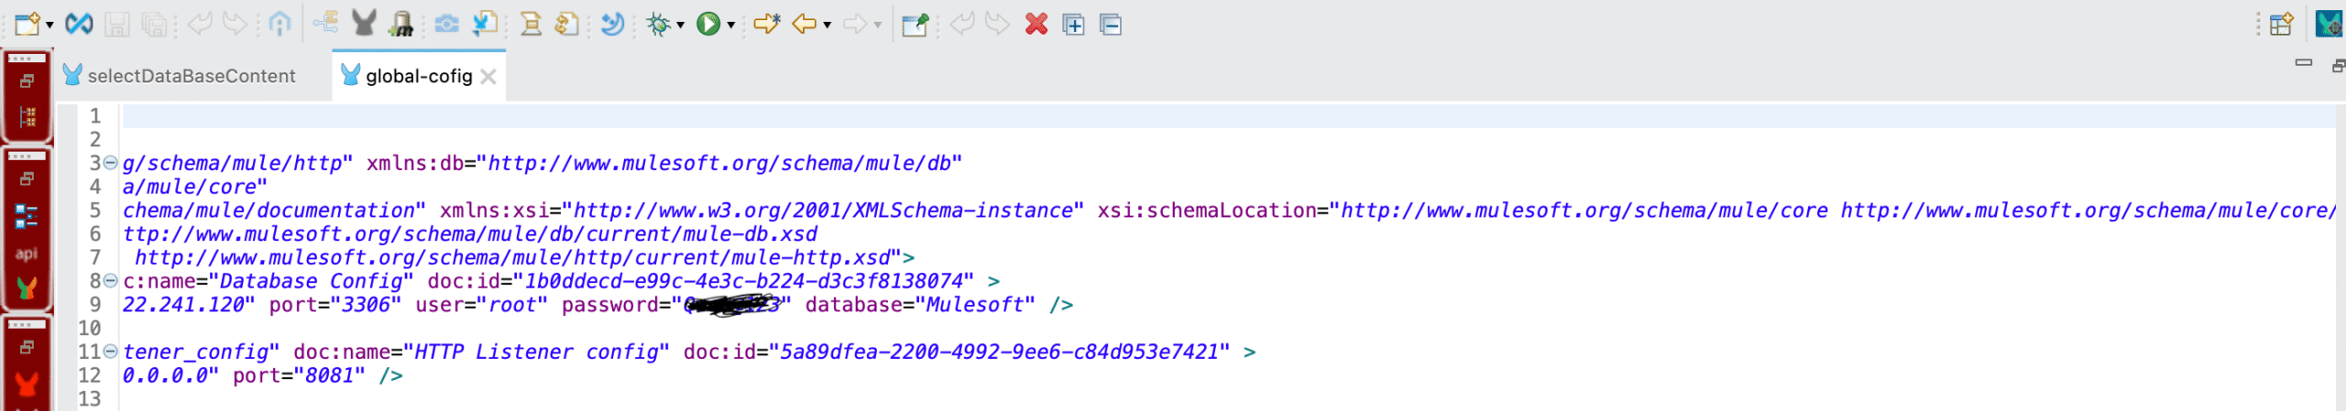
Task: Click the mule-http.xsd URL on line 7
Action: click(x=513, y=258)
